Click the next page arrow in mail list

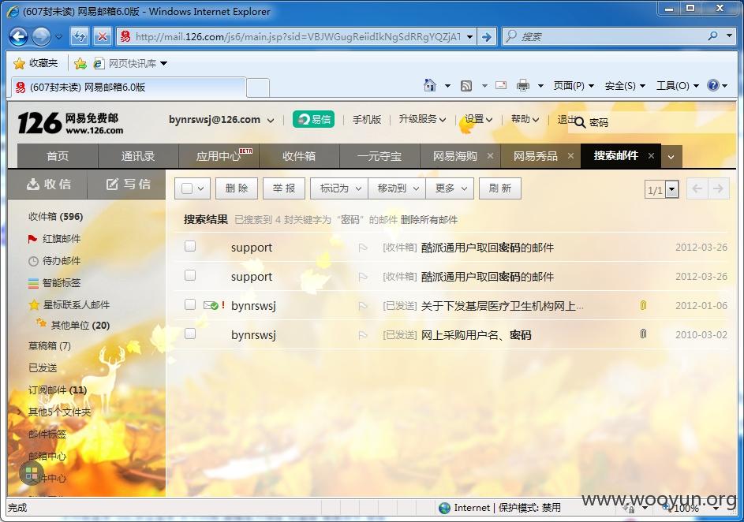pos(719,188)
